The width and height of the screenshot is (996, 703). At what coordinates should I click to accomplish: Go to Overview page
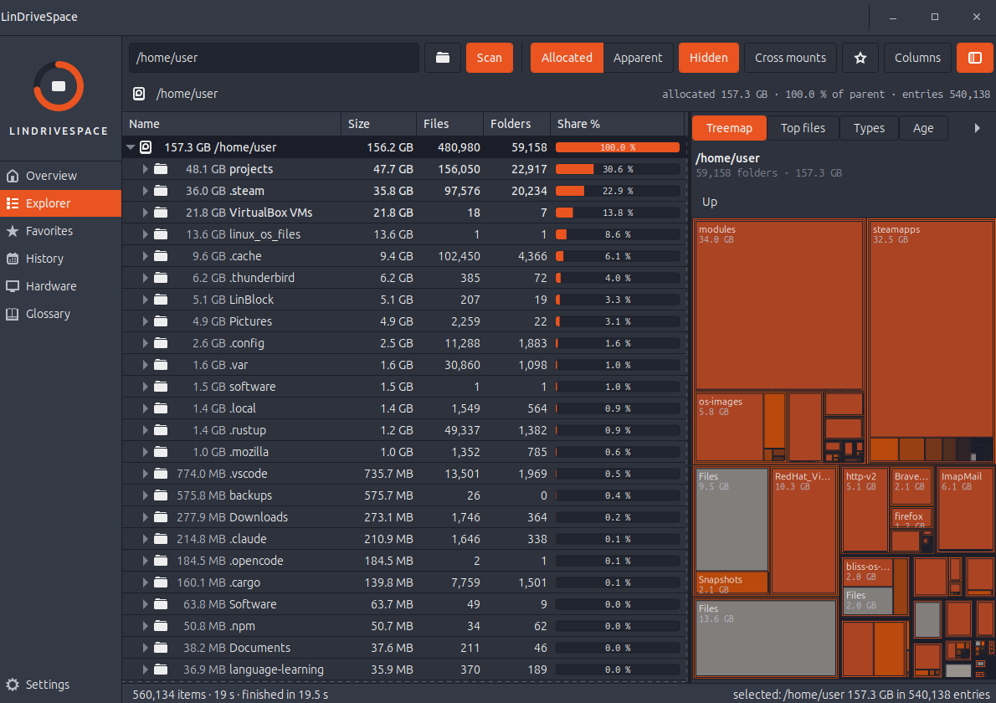[60, 176]
